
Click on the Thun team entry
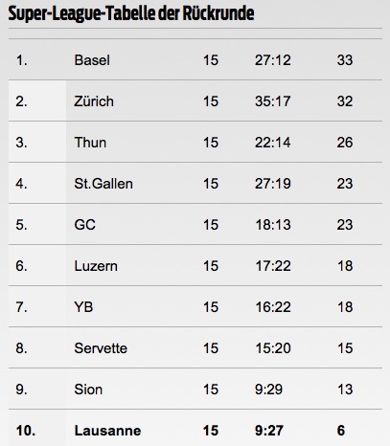pyautogui.click(x=90, y=143)
